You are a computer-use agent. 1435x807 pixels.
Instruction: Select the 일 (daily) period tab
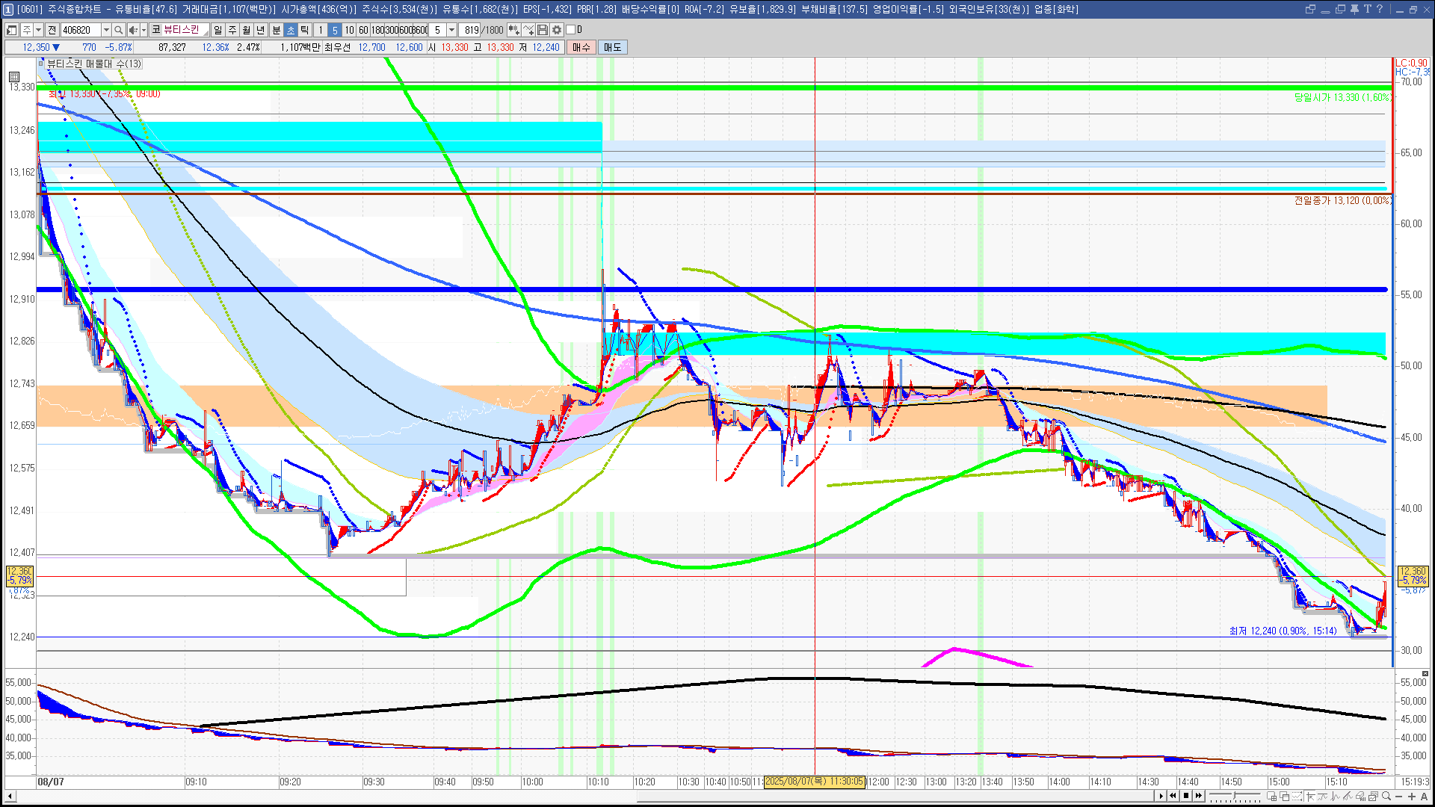pos(217,30)
